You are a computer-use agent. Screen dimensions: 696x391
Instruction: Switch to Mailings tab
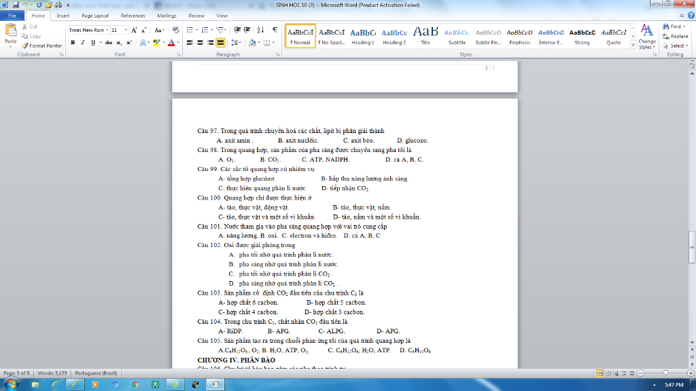(167, 16)
